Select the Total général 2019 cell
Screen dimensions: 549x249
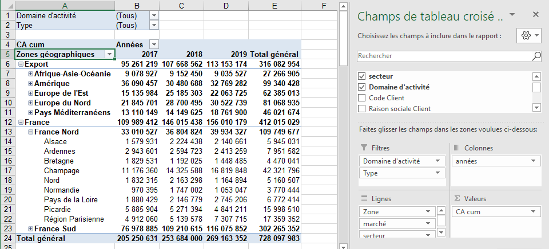pos(226,238)
